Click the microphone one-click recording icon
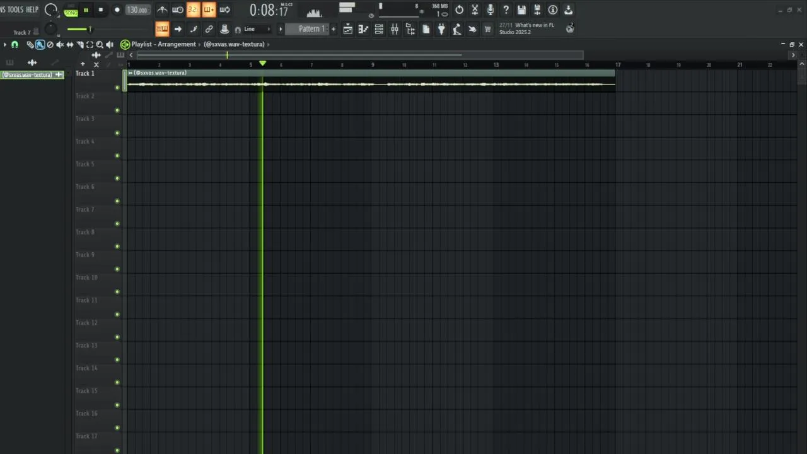 (x=491, y=9)
